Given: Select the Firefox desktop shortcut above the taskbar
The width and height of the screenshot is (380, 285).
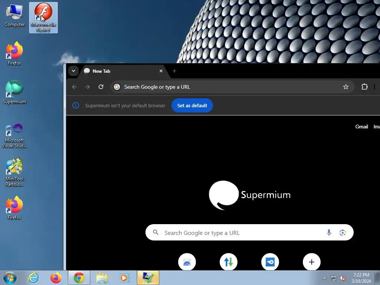Looking at the screenshot, I should (14, 208).
